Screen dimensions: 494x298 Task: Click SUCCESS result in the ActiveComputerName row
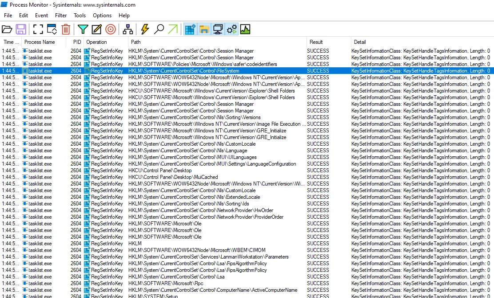tap(318, 290)
